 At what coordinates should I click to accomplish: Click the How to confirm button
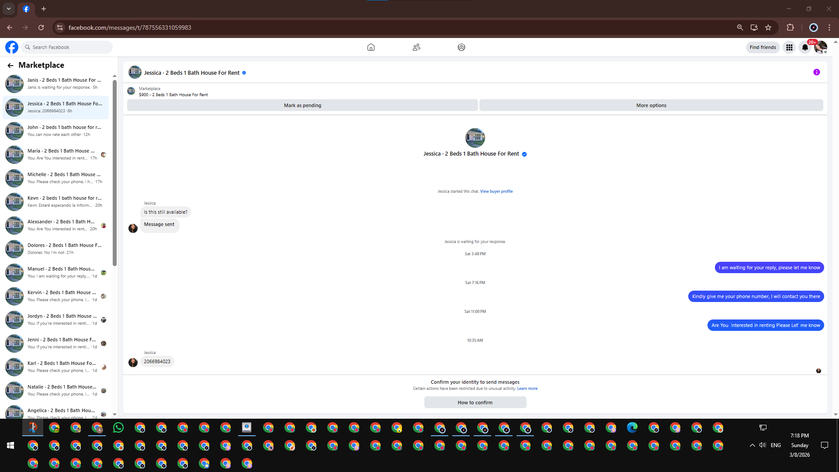coord(475,403)
